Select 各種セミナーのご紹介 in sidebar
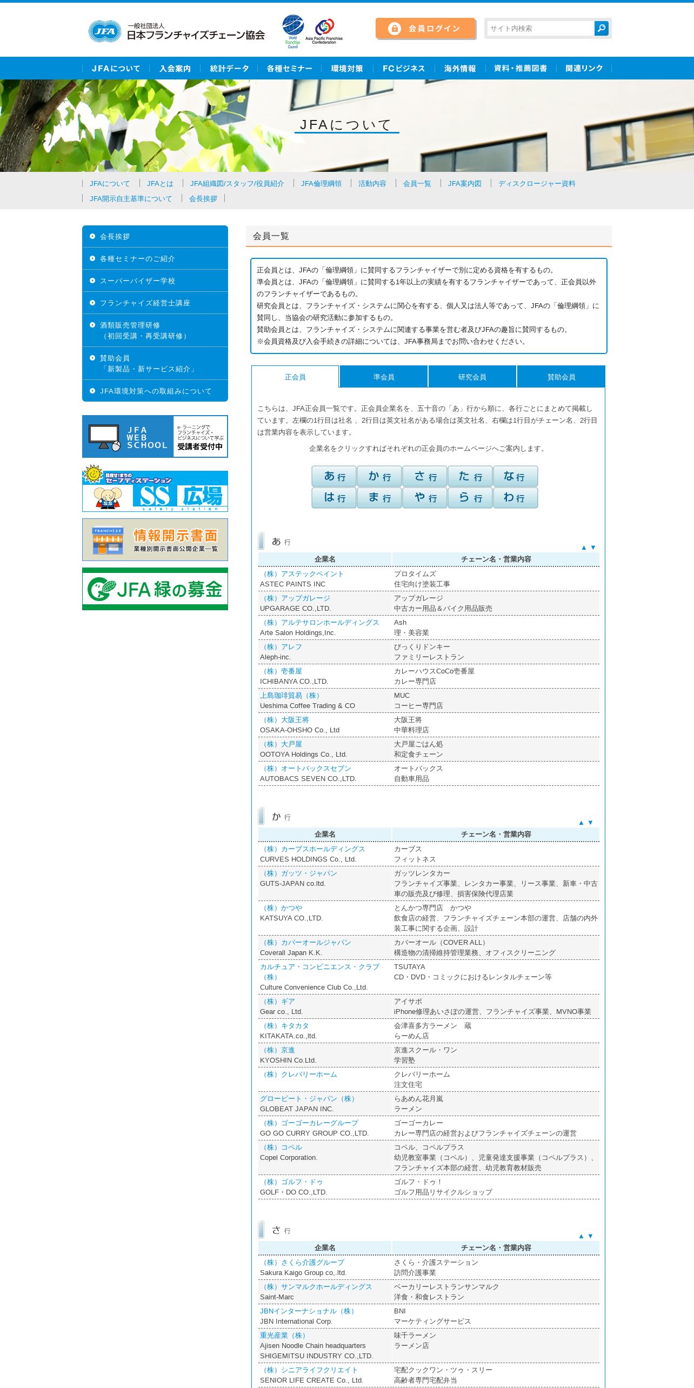The image size is (694, 1388). coord(155,259)
